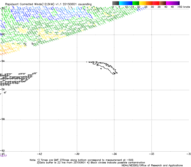Click the "40" legend scale label

(x=166, y=7)
